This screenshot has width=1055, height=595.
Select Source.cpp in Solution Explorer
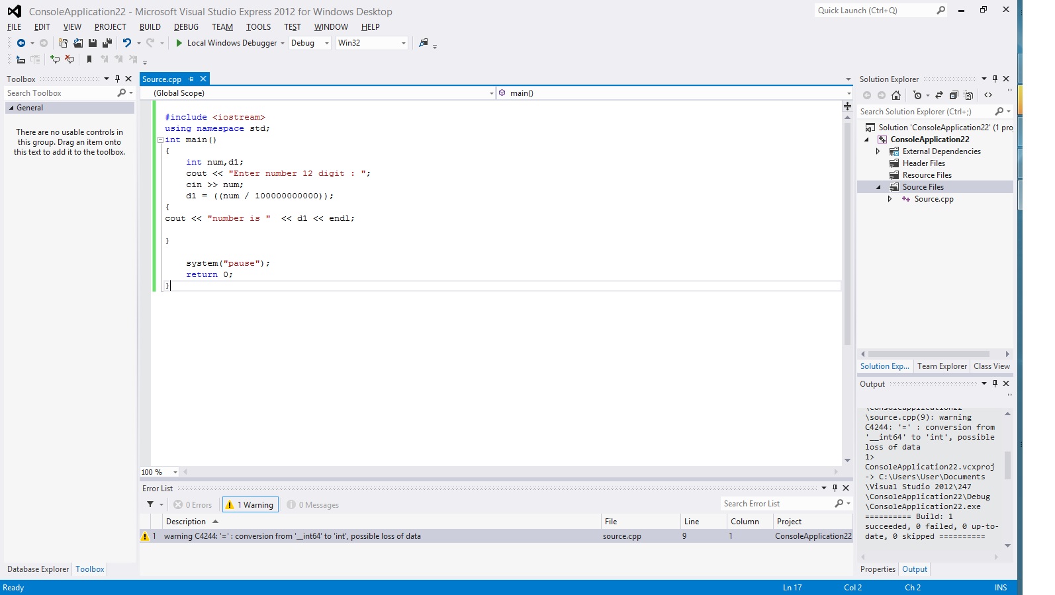point(933,199)
